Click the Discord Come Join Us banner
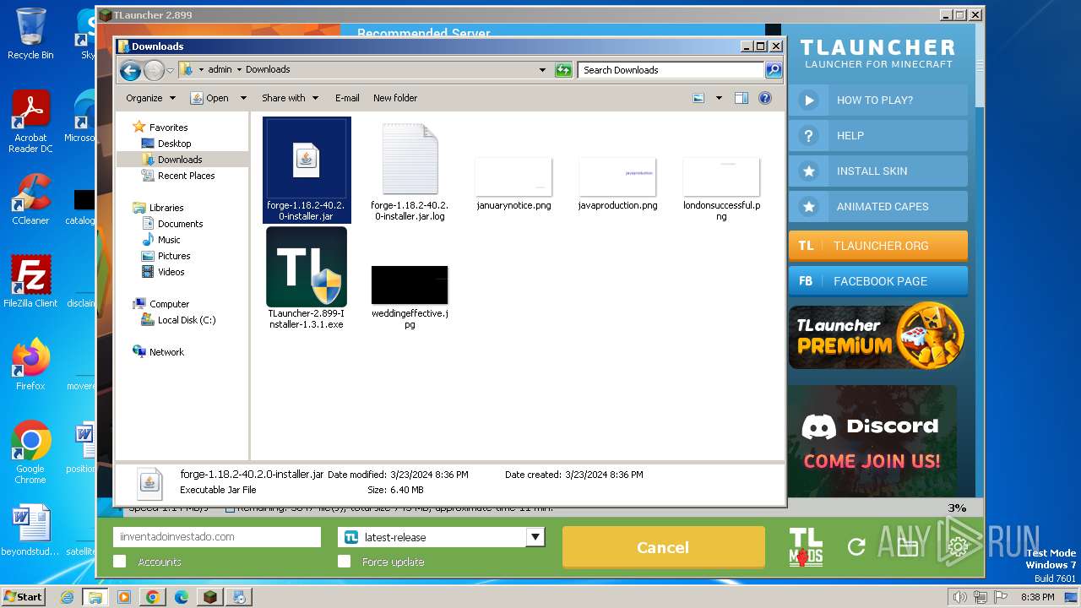Screen dimensions: 1081x608 [x=872, y=441]
